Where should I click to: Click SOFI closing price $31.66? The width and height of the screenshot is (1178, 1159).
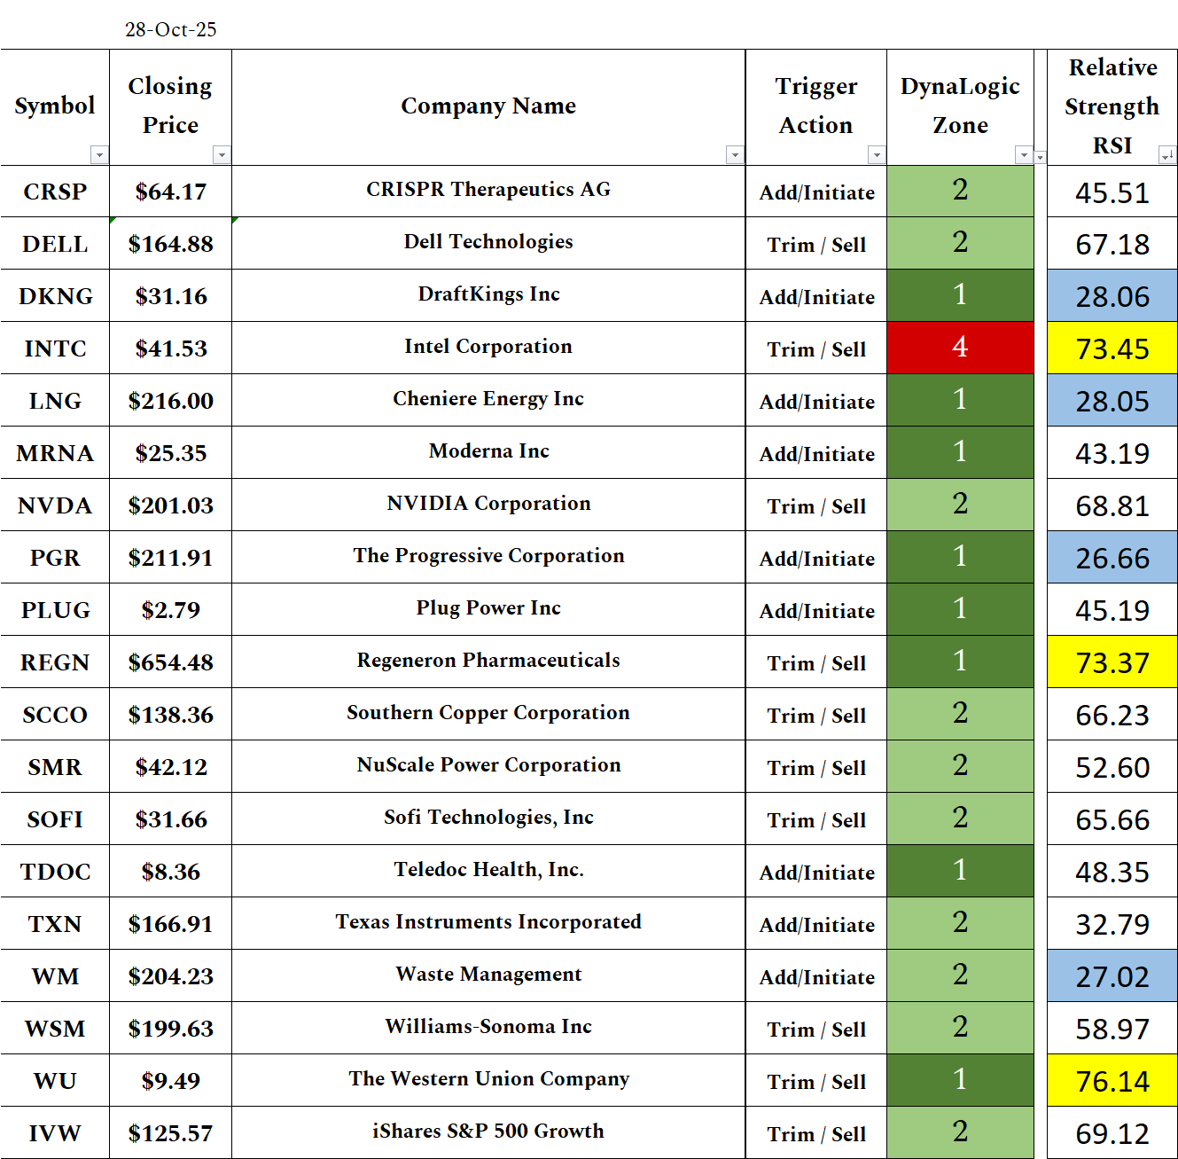(171, 818)
